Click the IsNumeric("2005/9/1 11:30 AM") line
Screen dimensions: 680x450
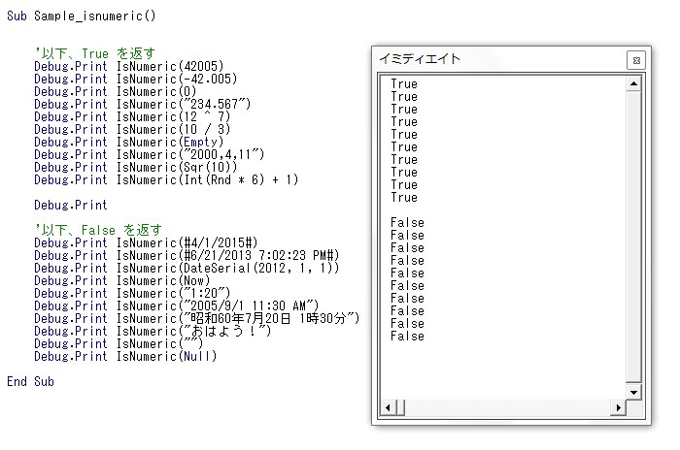177,305
